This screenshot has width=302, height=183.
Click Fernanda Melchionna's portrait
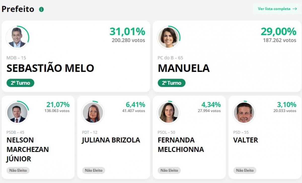(168, 113)
